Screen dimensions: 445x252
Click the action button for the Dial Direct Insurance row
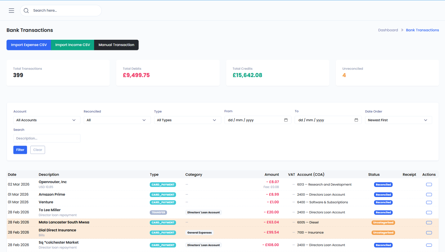pos(429,233)
